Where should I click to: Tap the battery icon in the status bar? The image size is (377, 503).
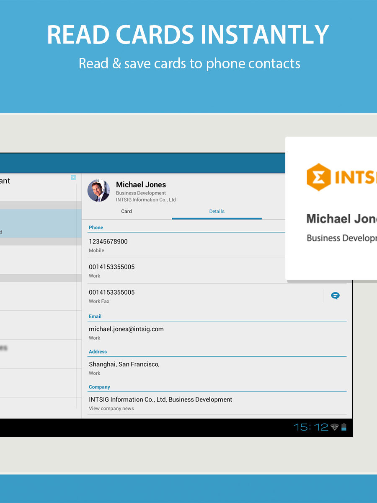(344, 427)
